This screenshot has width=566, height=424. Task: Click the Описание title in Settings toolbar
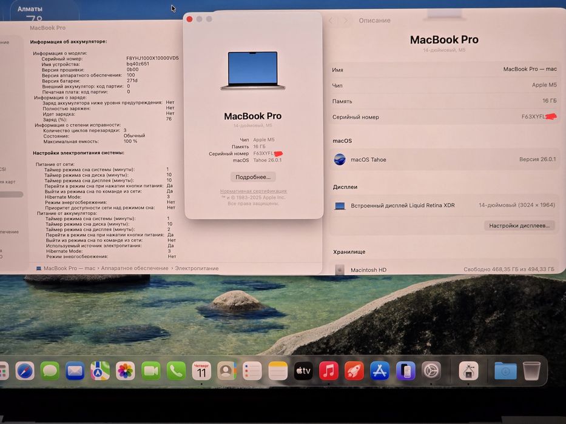[x=375, y=21]
